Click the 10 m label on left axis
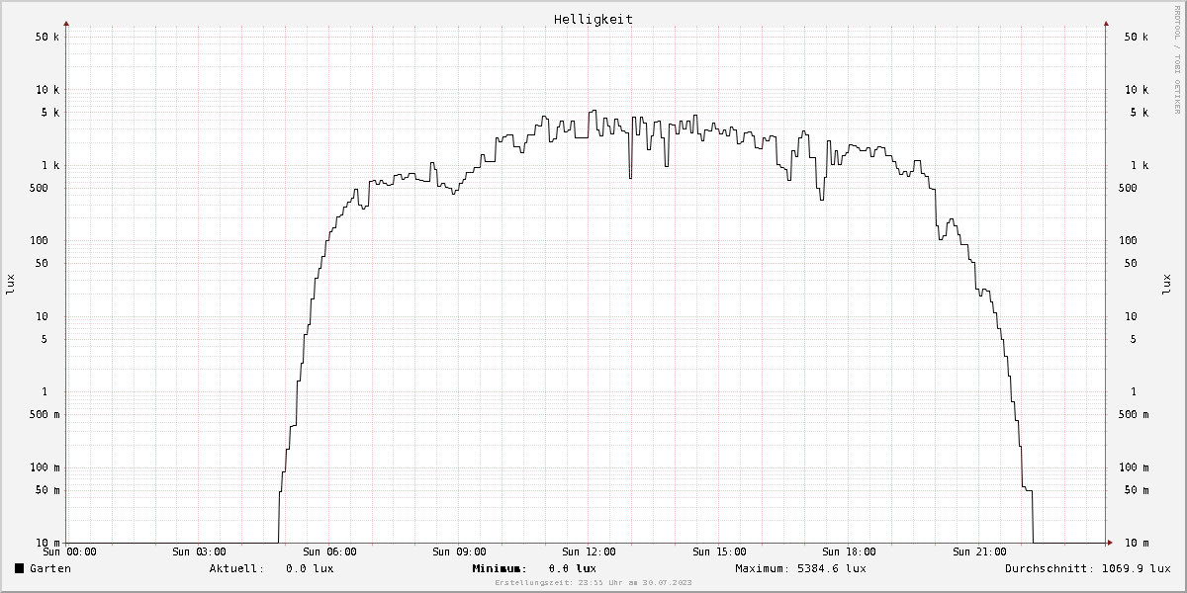This screenshot has height=593, width=1187. pos(47,544)
